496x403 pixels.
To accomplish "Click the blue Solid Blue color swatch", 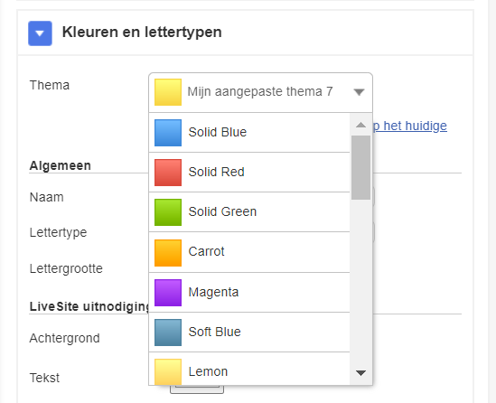I will (x=168, y=133).
